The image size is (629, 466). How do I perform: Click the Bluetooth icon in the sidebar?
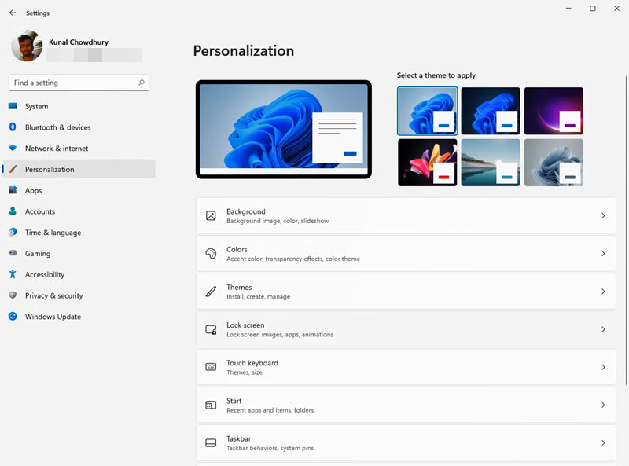pos(13,127)
